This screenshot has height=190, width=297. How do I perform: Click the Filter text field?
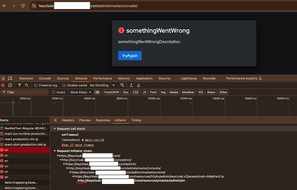click(25, 92)
